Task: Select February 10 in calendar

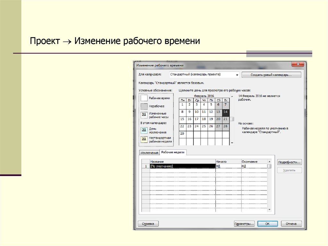Action: [x=197, y=112]
